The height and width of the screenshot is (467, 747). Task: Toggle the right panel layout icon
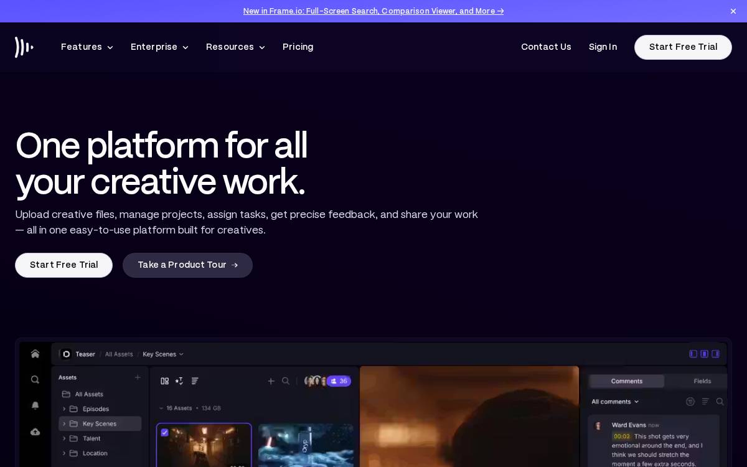click(x=715, y=354)
